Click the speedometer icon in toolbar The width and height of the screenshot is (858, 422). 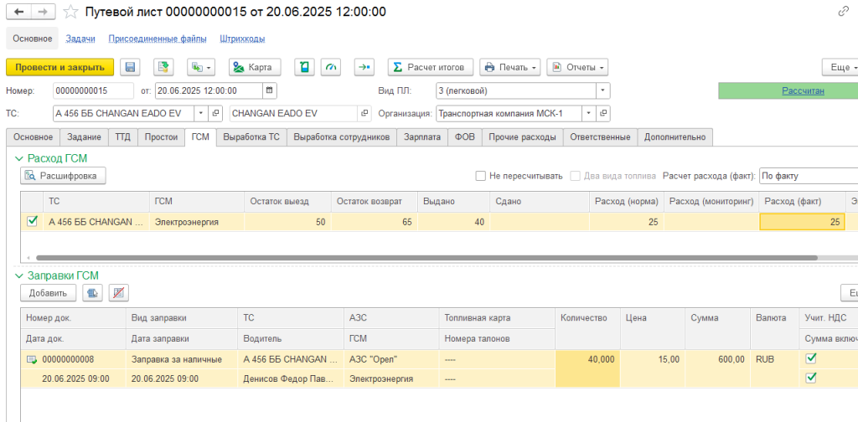click(x=333, y=67)
